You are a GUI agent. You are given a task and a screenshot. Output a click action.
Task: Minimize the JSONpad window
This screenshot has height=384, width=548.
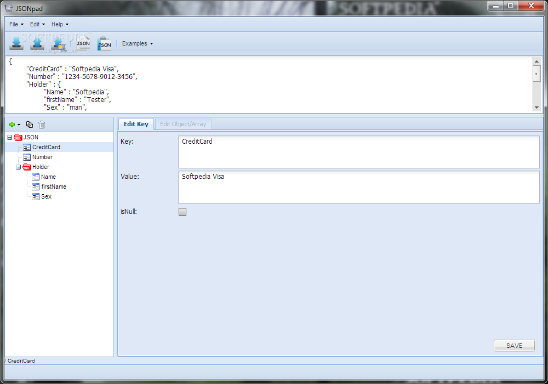click(x=495, y=5)
